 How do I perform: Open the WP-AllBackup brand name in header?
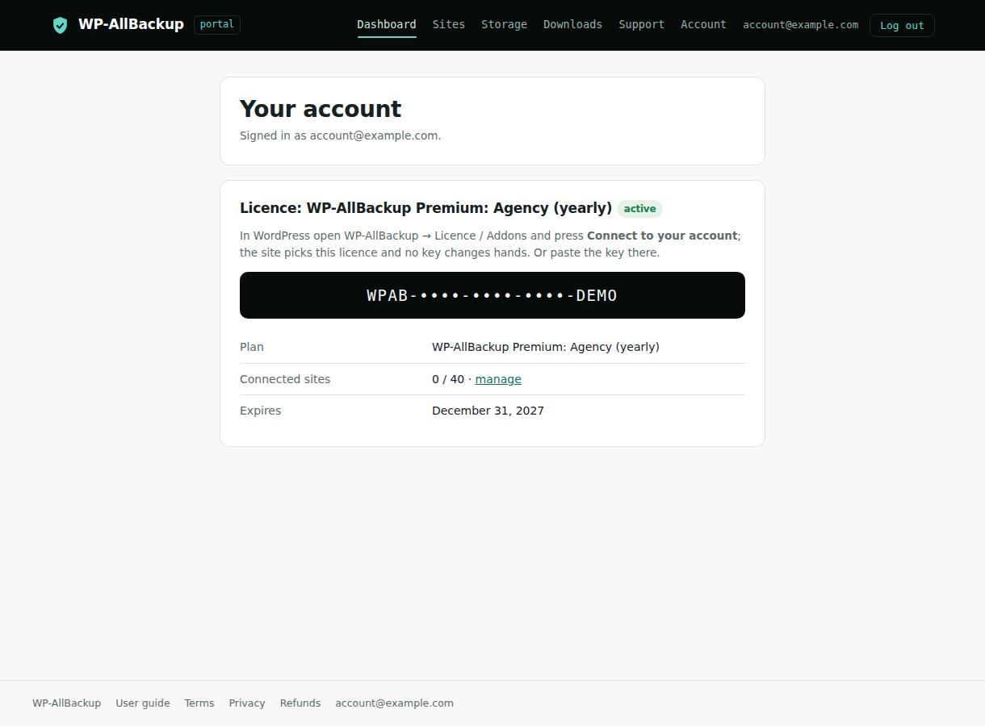131,24
